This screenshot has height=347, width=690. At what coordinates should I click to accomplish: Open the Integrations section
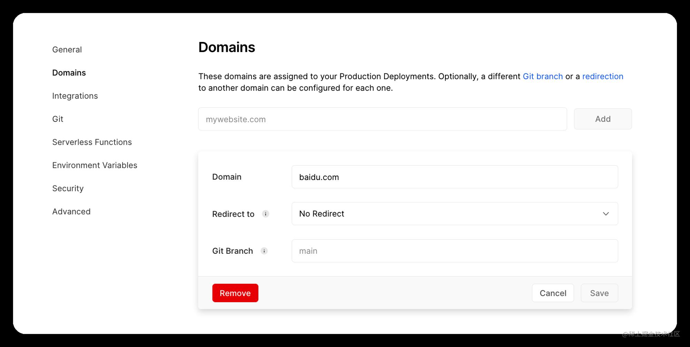75,96
